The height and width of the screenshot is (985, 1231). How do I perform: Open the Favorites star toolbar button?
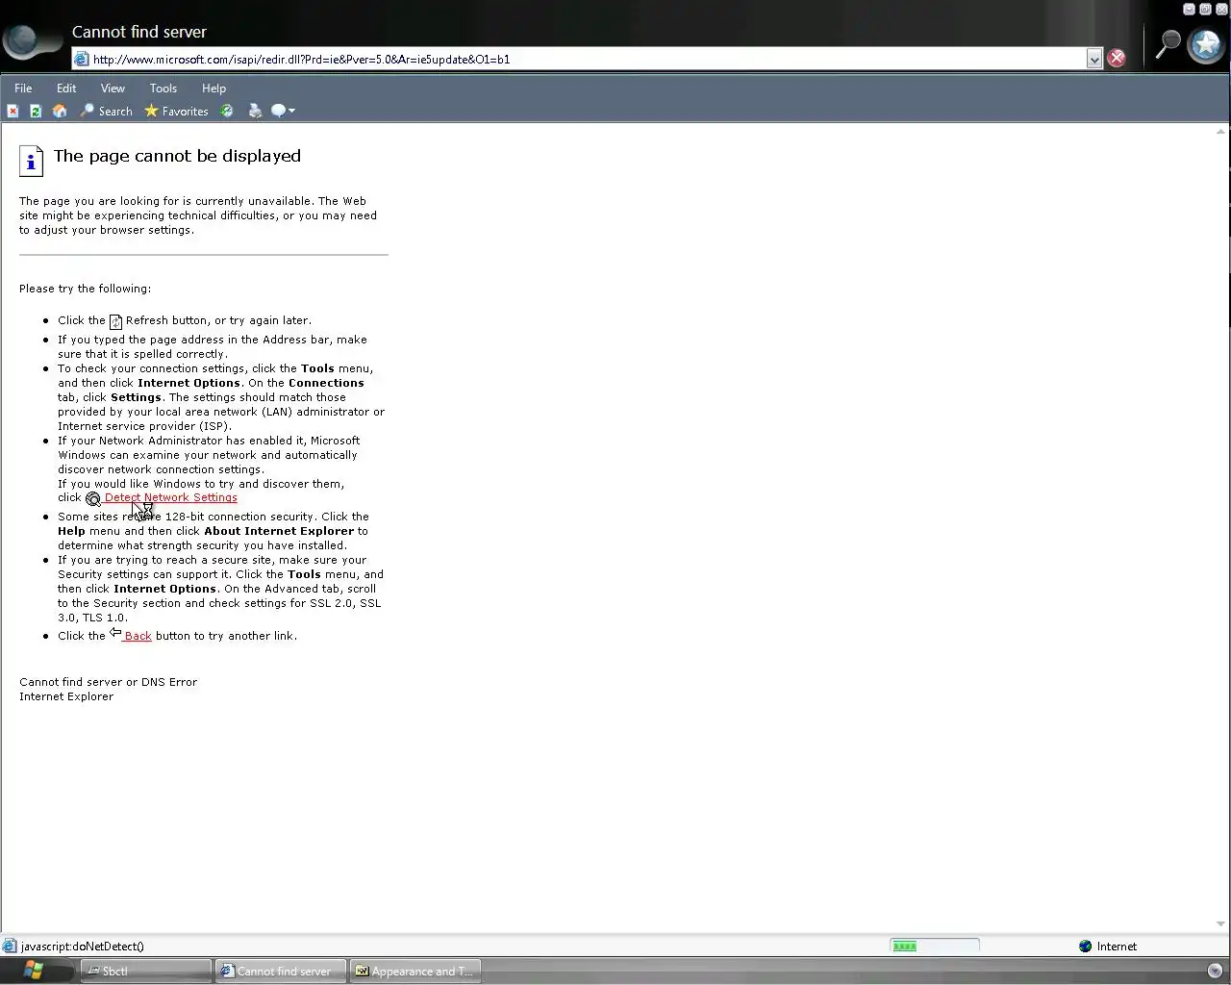pos(177,112)
